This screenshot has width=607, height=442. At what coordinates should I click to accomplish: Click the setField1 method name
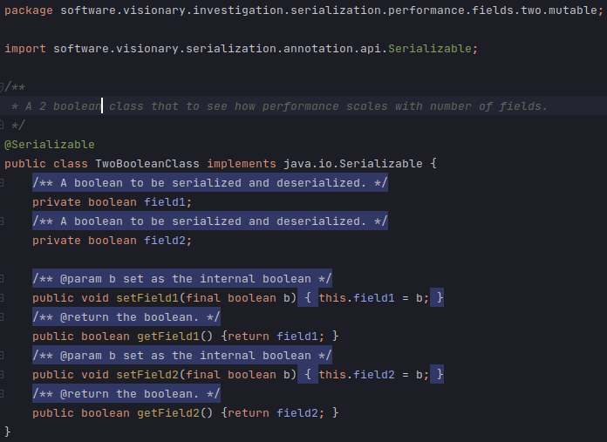tap(147, 297)
